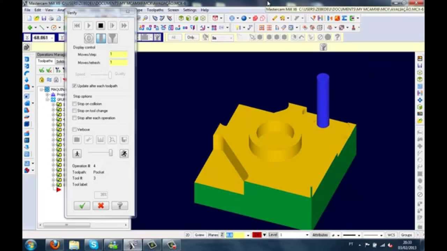This screenshot has height=251, width=447.
Task: Click the measure/section icon in Verify
Action: pyautogui.click(x=101, y=140)
